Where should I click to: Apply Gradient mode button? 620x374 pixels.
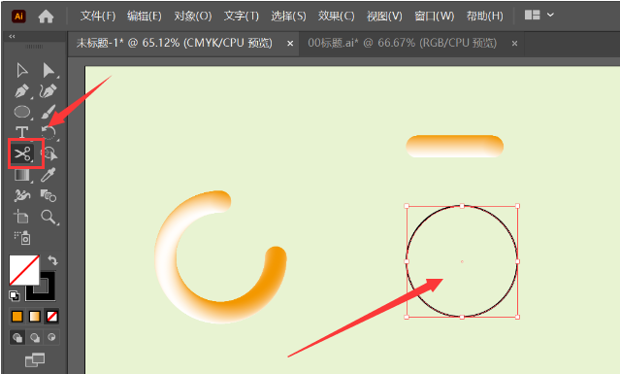(x=35, y=317)
